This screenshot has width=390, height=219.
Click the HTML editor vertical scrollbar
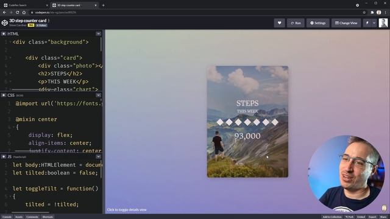coord(101,44)
